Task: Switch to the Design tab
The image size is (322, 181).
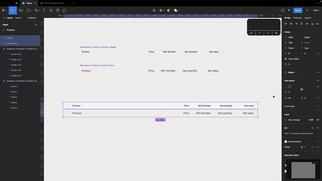Action: tap(287, 18)
